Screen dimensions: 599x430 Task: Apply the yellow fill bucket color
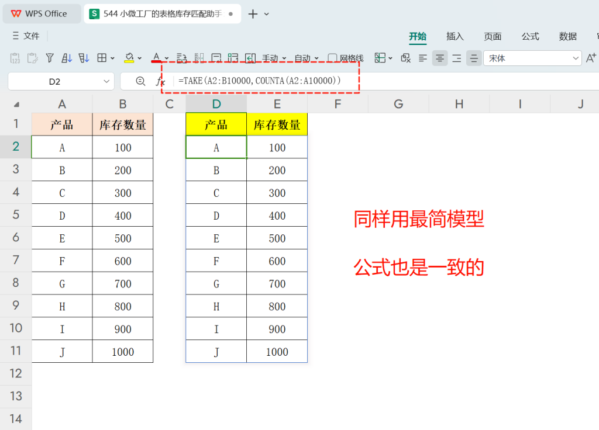coord(129,58)
